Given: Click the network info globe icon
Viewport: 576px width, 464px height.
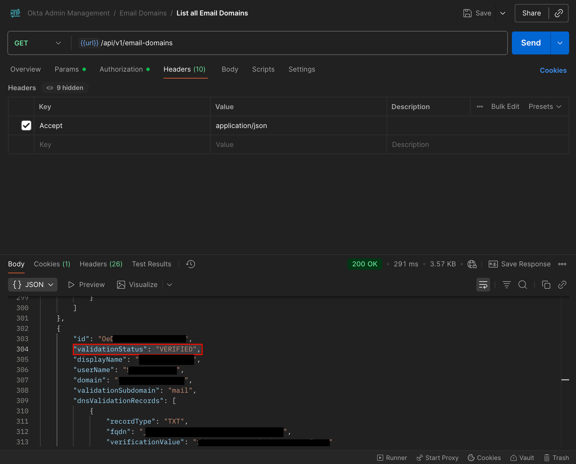Looking at the screenshot, I should pos(472,264).
